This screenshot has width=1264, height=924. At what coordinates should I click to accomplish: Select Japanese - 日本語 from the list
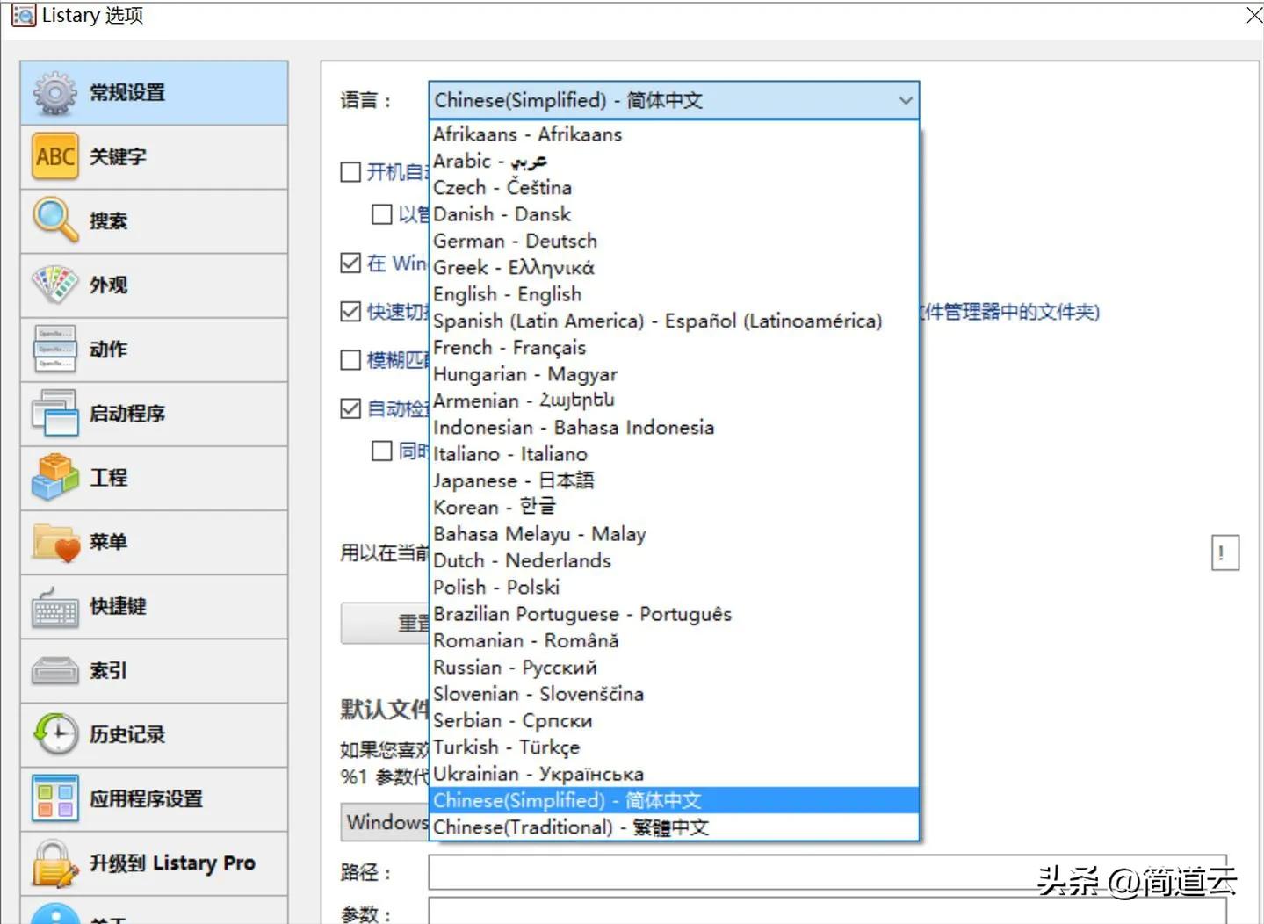[x=514, y=480]
